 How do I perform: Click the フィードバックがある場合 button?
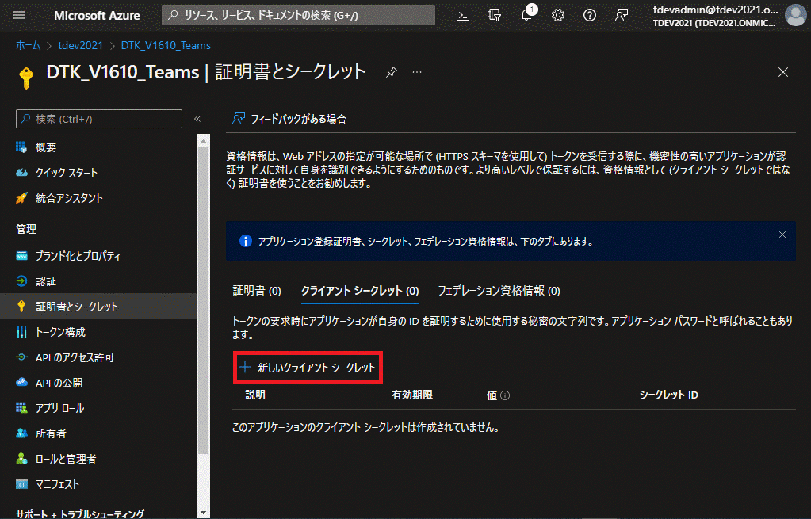289,119
